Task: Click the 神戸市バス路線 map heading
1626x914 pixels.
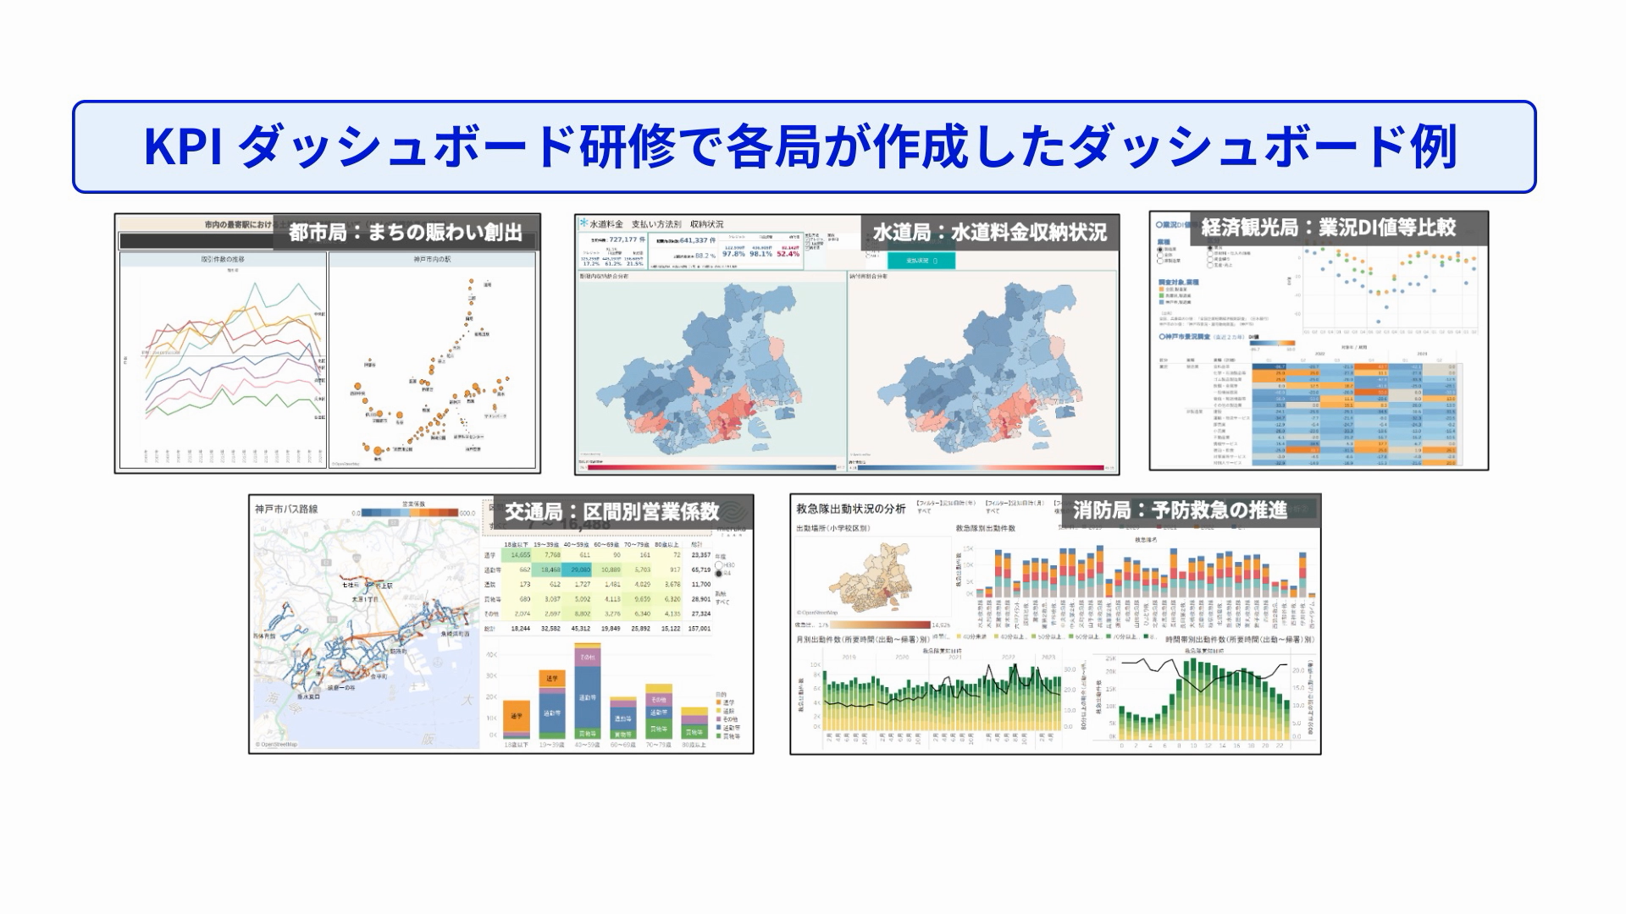Action: click(x=285, y=509)
